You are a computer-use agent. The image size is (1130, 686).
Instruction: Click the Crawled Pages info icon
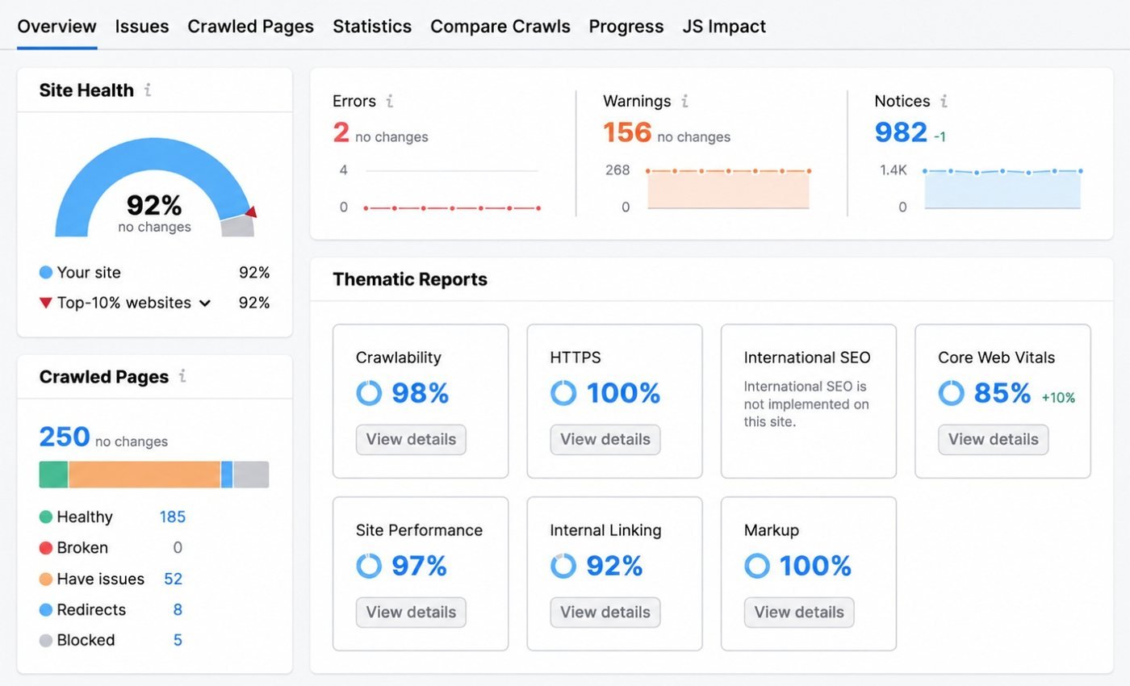182,376
